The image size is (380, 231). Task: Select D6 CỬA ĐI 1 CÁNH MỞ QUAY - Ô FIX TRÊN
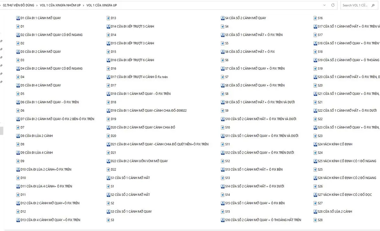click(x=47, y=102)
